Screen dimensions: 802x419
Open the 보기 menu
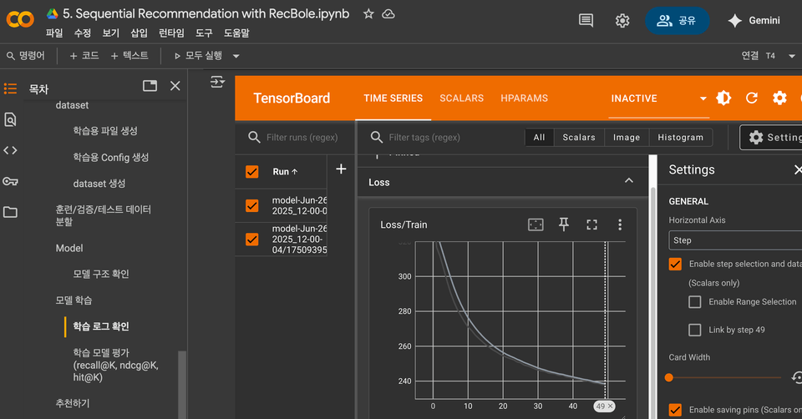(110, 33)
